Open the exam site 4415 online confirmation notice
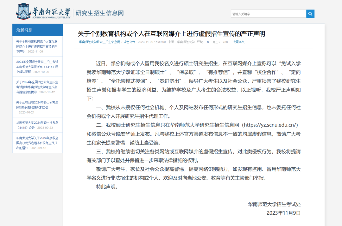This screenshot has width=342, height=226. (x=37, y=67)
